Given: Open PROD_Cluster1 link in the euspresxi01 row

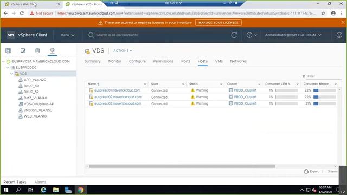Looking at the screenshot, I should point(245,90).
